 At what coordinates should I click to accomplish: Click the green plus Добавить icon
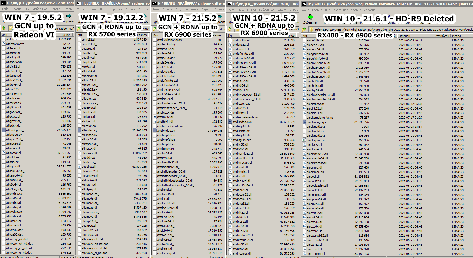tap(310, 17)
